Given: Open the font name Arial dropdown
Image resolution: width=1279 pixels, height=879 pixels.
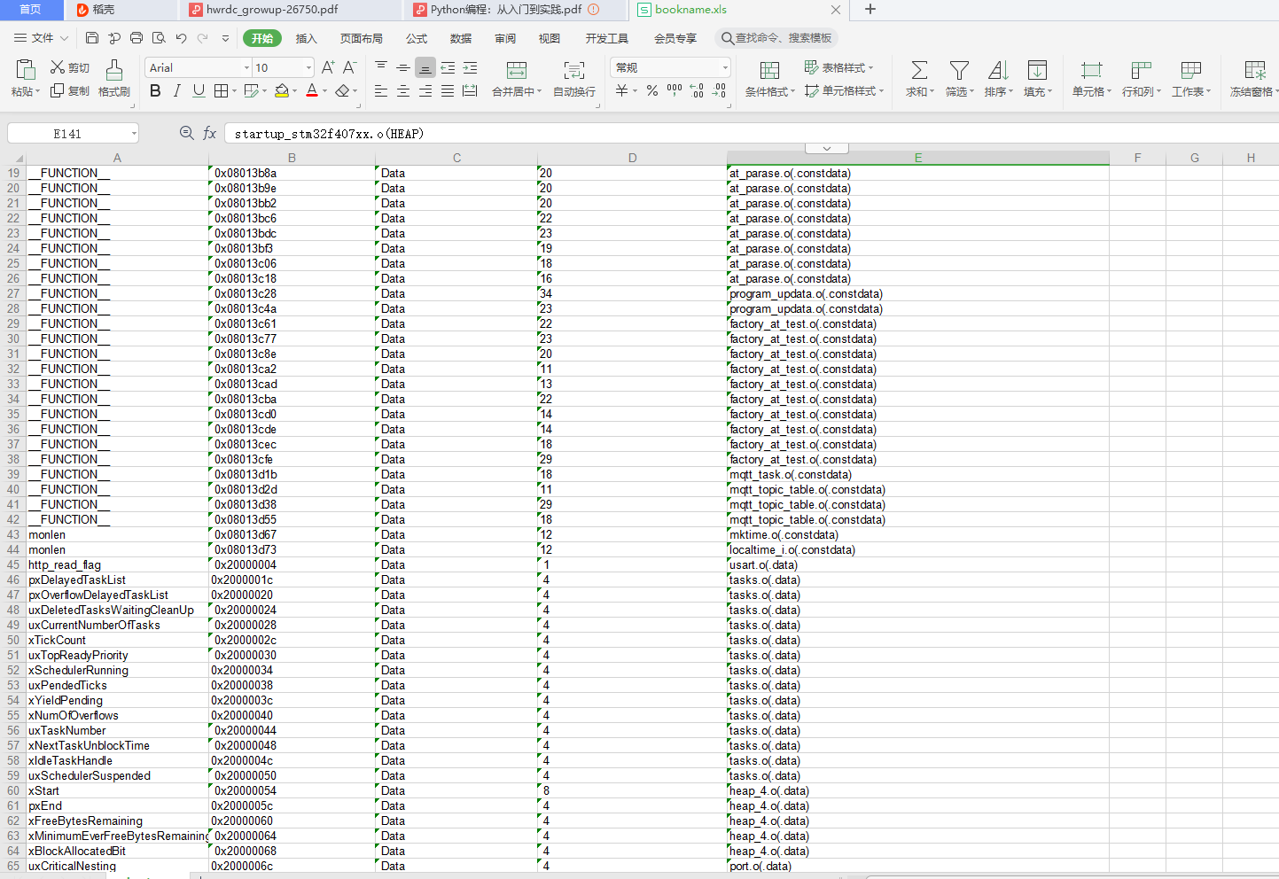Looking at the screenshot, I should 246,67.
